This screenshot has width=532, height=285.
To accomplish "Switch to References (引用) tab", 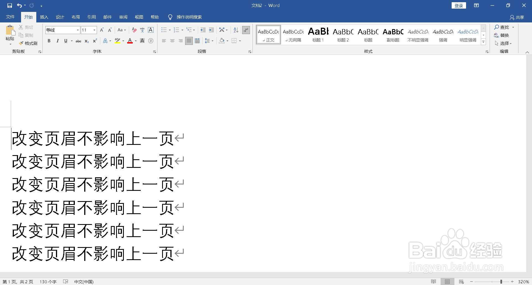I will point(91,17).
